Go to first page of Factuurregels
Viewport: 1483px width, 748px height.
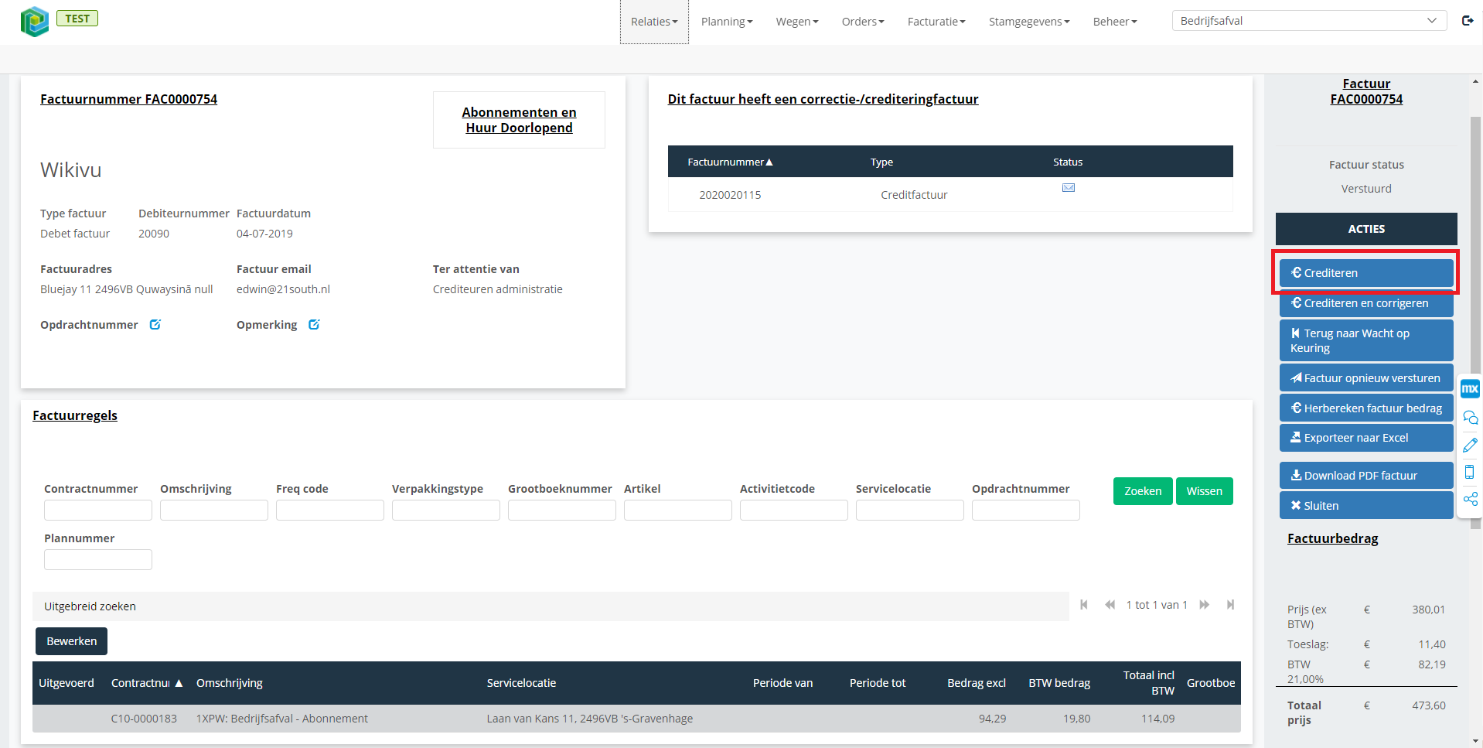click(1084, 605)
